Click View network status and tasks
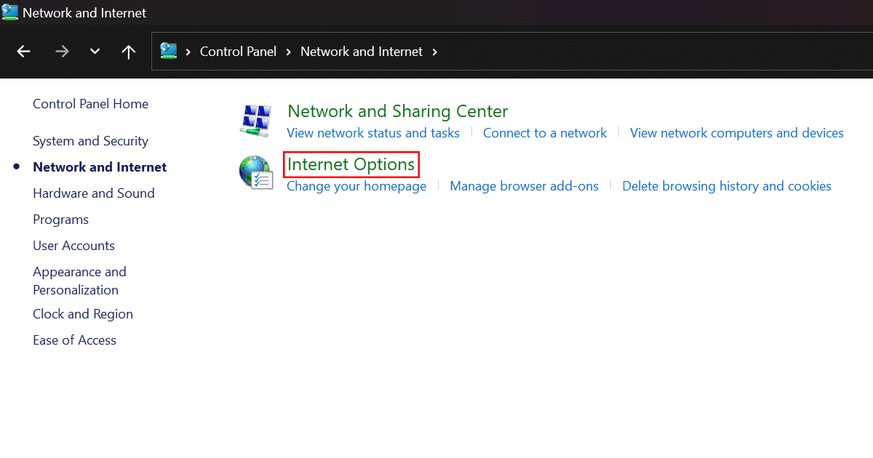The image size is (873, 458). point(373,133)
